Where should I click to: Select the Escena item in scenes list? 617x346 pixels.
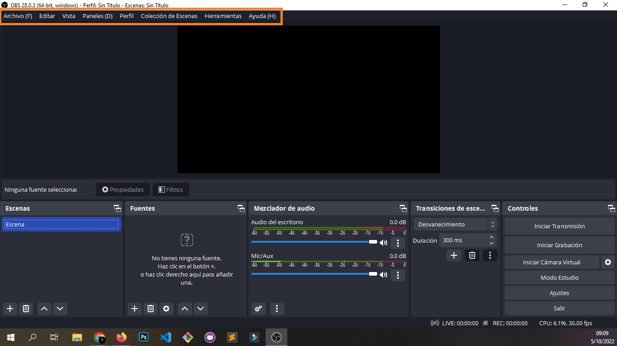click(x=61, y=224)
